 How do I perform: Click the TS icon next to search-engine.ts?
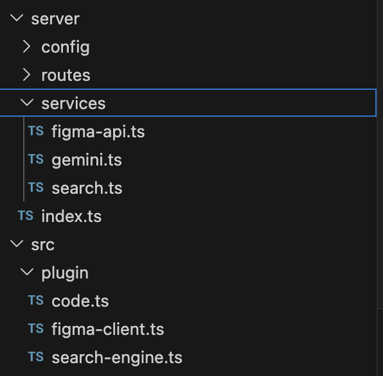(x=36, y=357)
